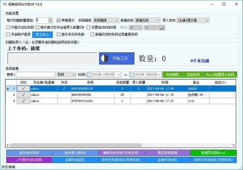Click the 搜索 text input field
The height and width of the screenshot is (170, 243).
click(35, 75)
